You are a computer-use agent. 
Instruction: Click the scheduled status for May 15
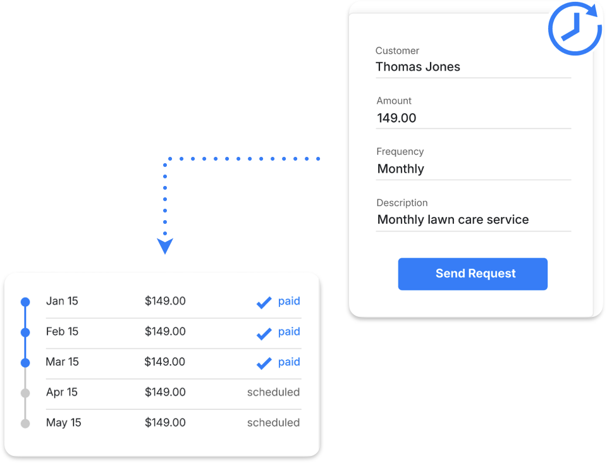click(273, 423)
